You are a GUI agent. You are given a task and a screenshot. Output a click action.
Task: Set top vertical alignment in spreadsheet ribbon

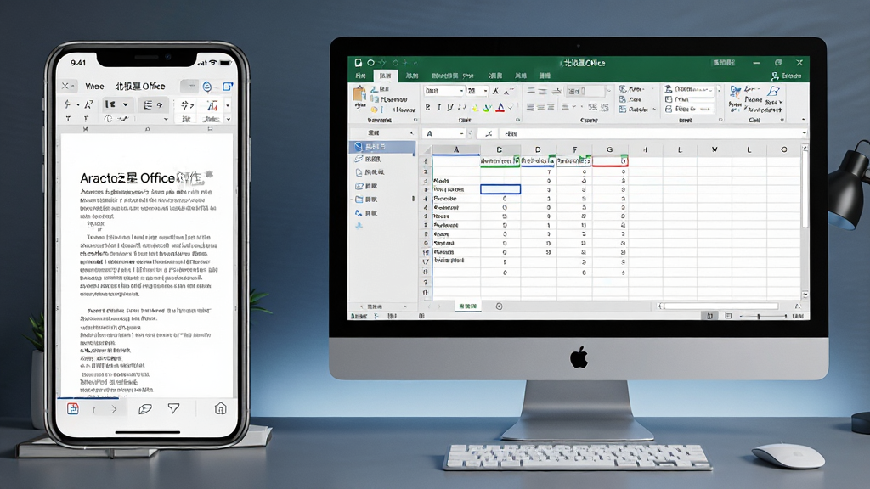[531, 91]
